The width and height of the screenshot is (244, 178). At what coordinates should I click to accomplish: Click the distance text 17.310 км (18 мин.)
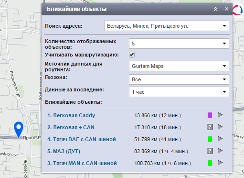[158, 127]
